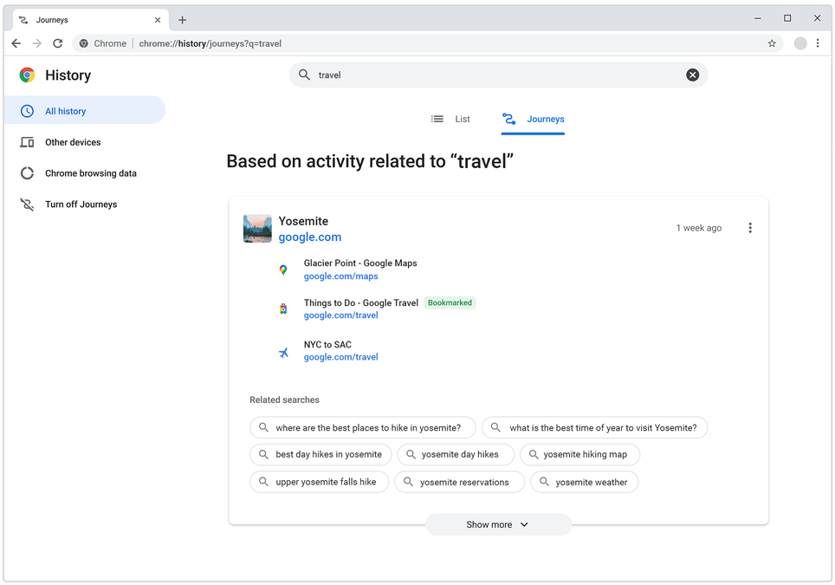
Task: Click the Chrome browsing data circular icon
Action: pyautogui.click(x=27, y=172)
